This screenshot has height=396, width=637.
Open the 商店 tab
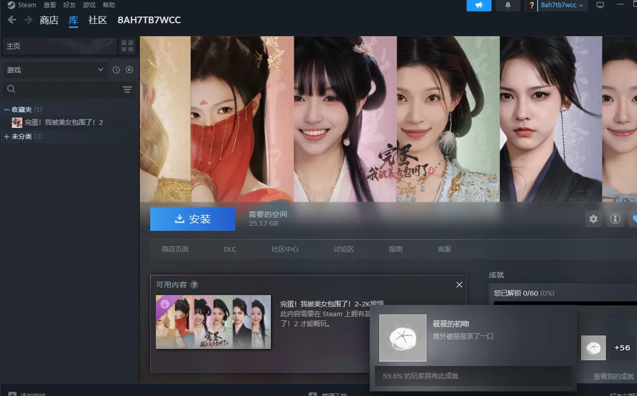pyautogui.click(x=49, y=20)
